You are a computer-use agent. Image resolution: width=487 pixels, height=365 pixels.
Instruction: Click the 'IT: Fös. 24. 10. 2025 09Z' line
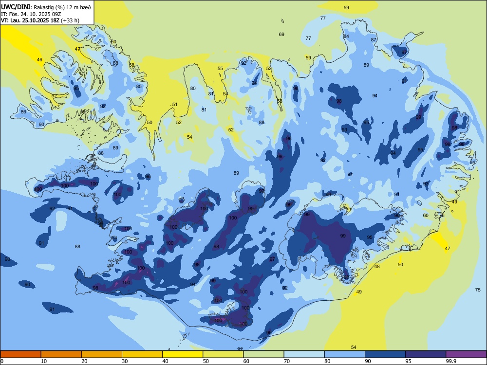click(x=31, y=14)
